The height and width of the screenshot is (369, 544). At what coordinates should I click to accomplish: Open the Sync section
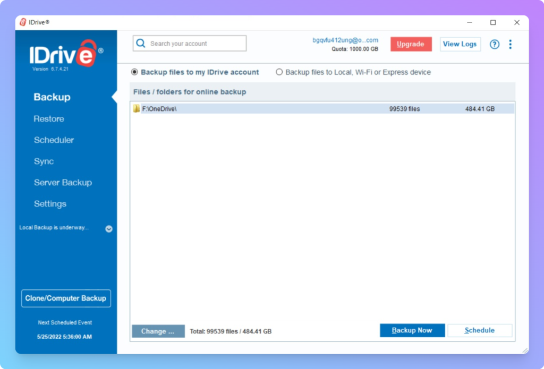click(x=44, y=161)
